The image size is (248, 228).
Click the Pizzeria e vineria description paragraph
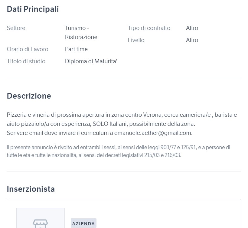[x=122, y=124]
